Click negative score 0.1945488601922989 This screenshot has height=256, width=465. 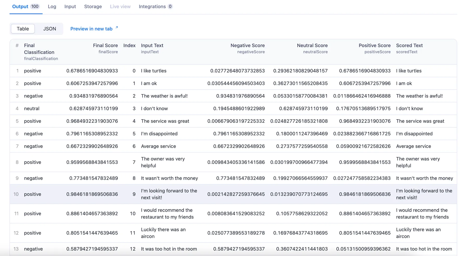(239, 109)
